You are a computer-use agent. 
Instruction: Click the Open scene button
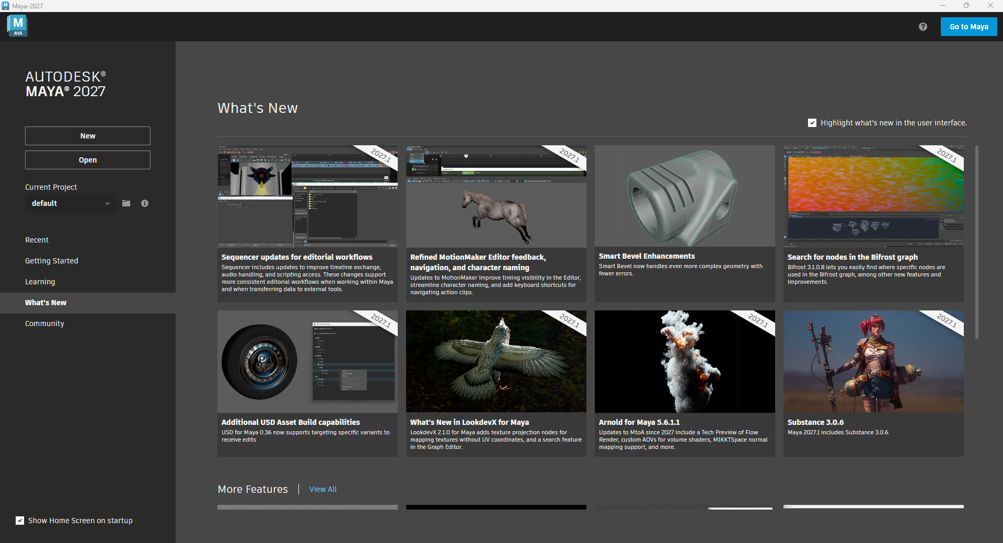[88, 160]
